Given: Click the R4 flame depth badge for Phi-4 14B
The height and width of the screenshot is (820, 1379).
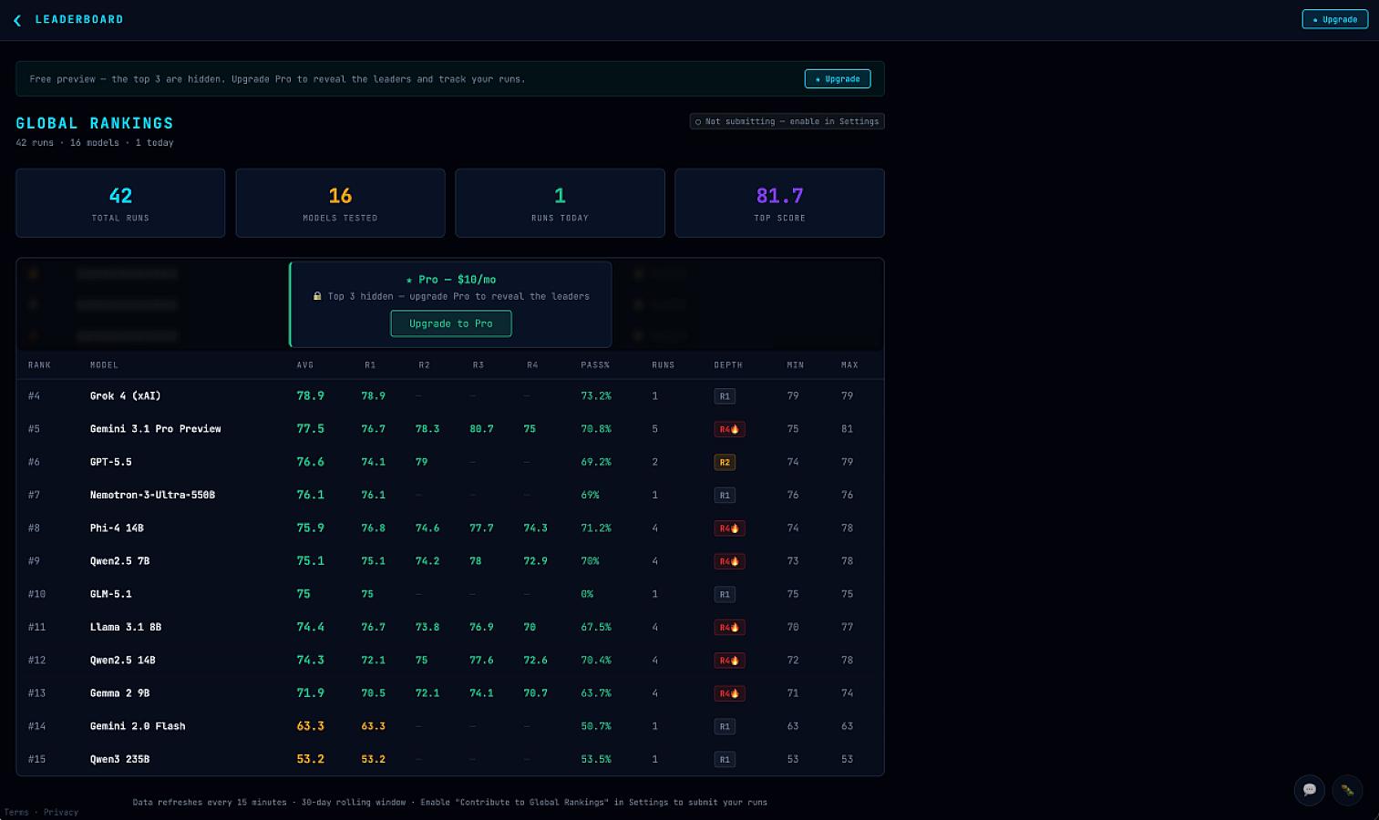Looking at the screenshot, I should [729, 528].
